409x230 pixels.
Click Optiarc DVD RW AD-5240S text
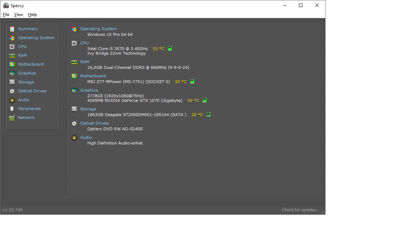pyautogui.click(x=115, y=129)
